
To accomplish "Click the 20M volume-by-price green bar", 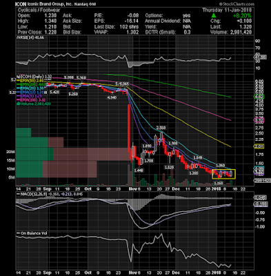I will (x=34, y=155).
